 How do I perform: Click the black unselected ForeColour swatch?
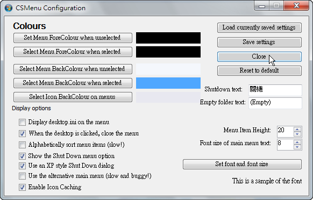point(168,38)
